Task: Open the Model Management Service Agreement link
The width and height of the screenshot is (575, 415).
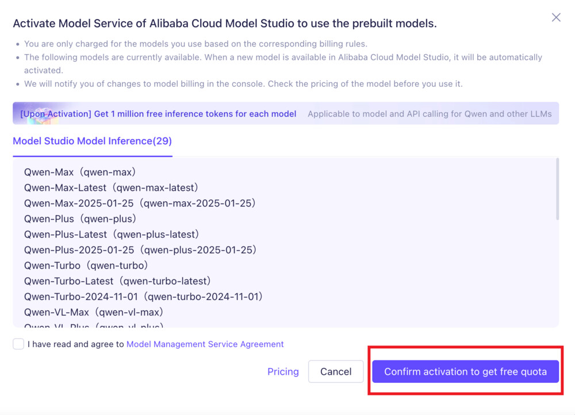Action: coord(205,344)
